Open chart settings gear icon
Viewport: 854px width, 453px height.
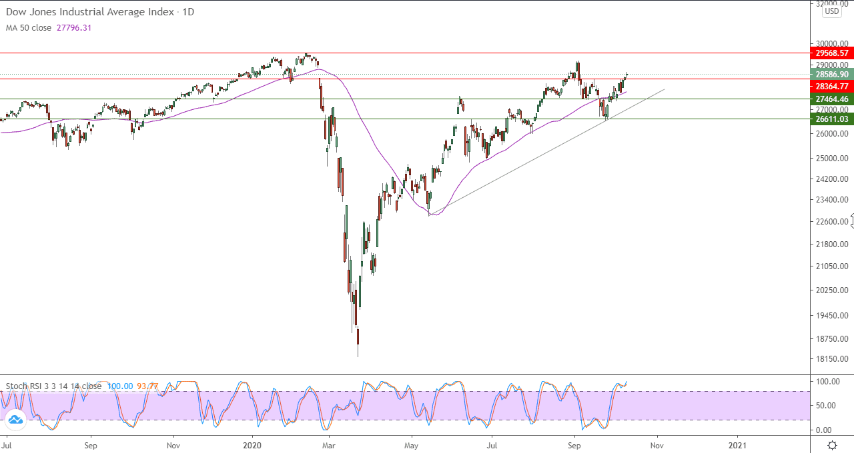[832, 446]
